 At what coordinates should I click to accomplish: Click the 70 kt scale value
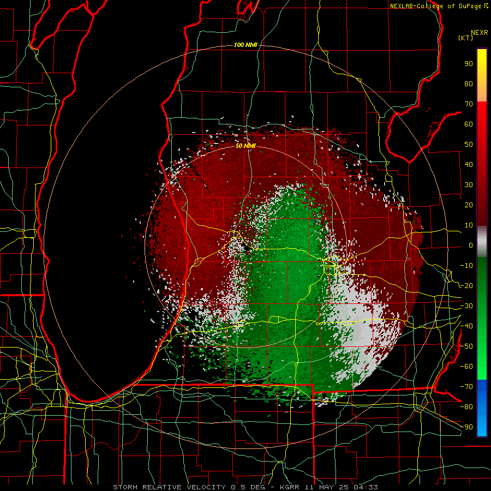pyautogui.click(x=469, y=104)
